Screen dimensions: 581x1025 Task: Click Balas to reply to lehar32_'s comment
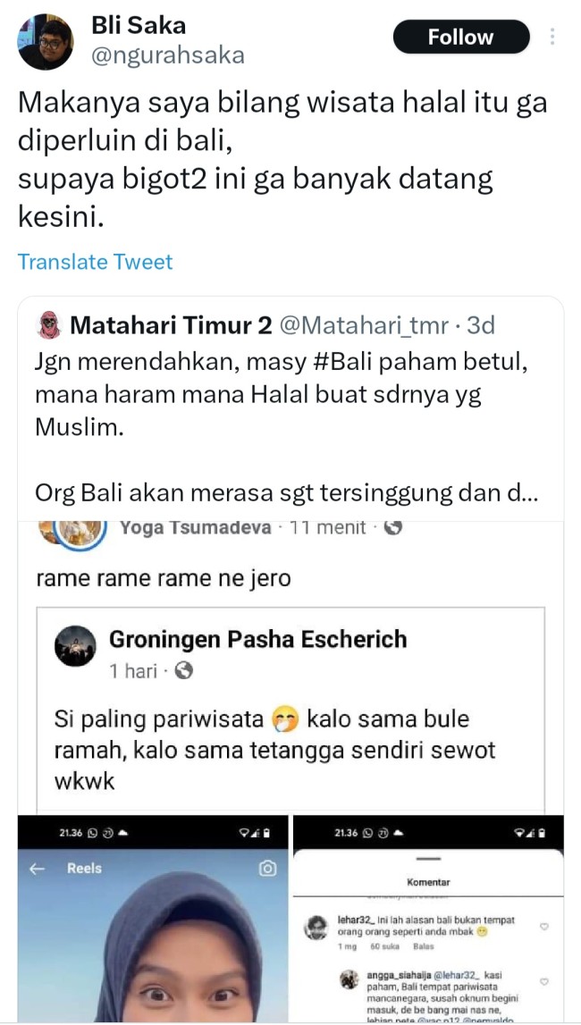[422, 947]
